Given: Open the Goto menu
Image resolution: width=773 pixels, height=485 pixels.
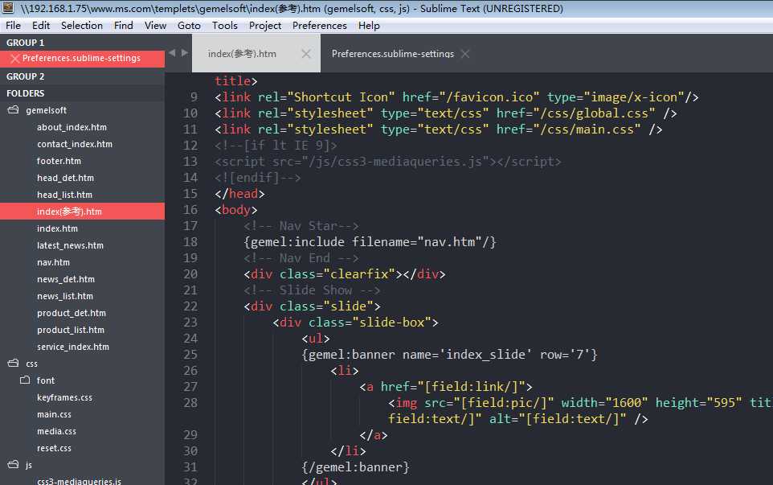Looking at the screenshot, I should [x=189, y=25].
